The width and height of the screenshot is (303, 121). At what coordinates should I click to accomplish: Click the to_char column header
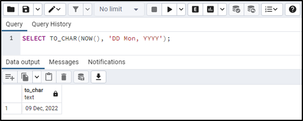point(42,94)
